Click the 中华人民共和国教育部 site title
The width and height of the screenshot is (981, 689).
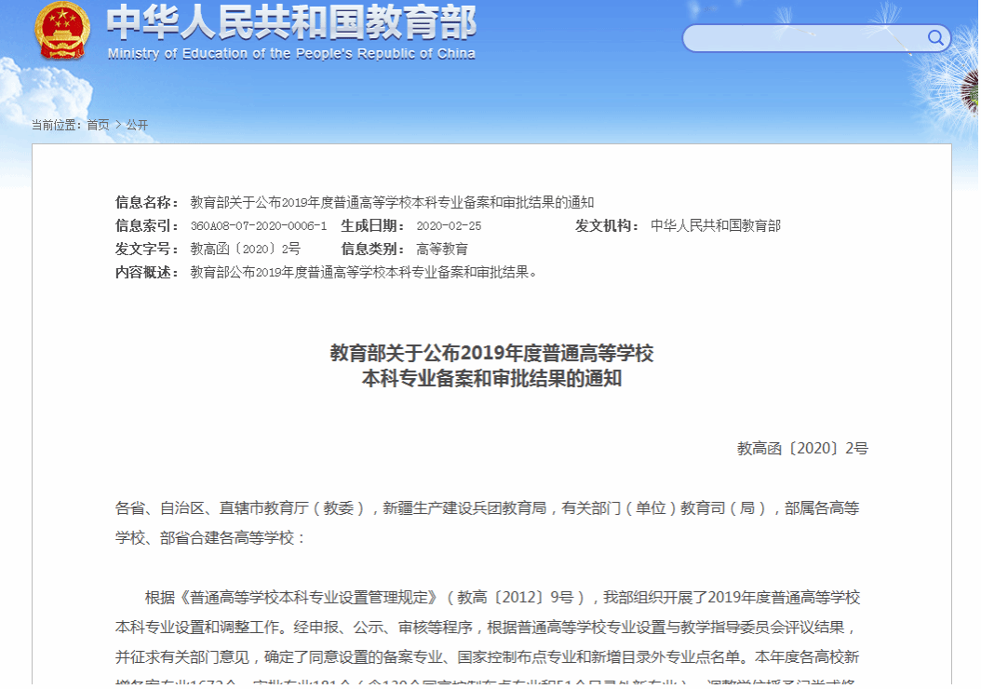coord(290,23)
